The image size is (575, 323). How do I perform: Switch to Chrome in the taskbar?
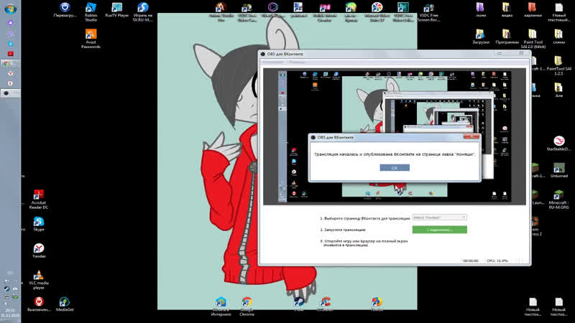(10, 64)
